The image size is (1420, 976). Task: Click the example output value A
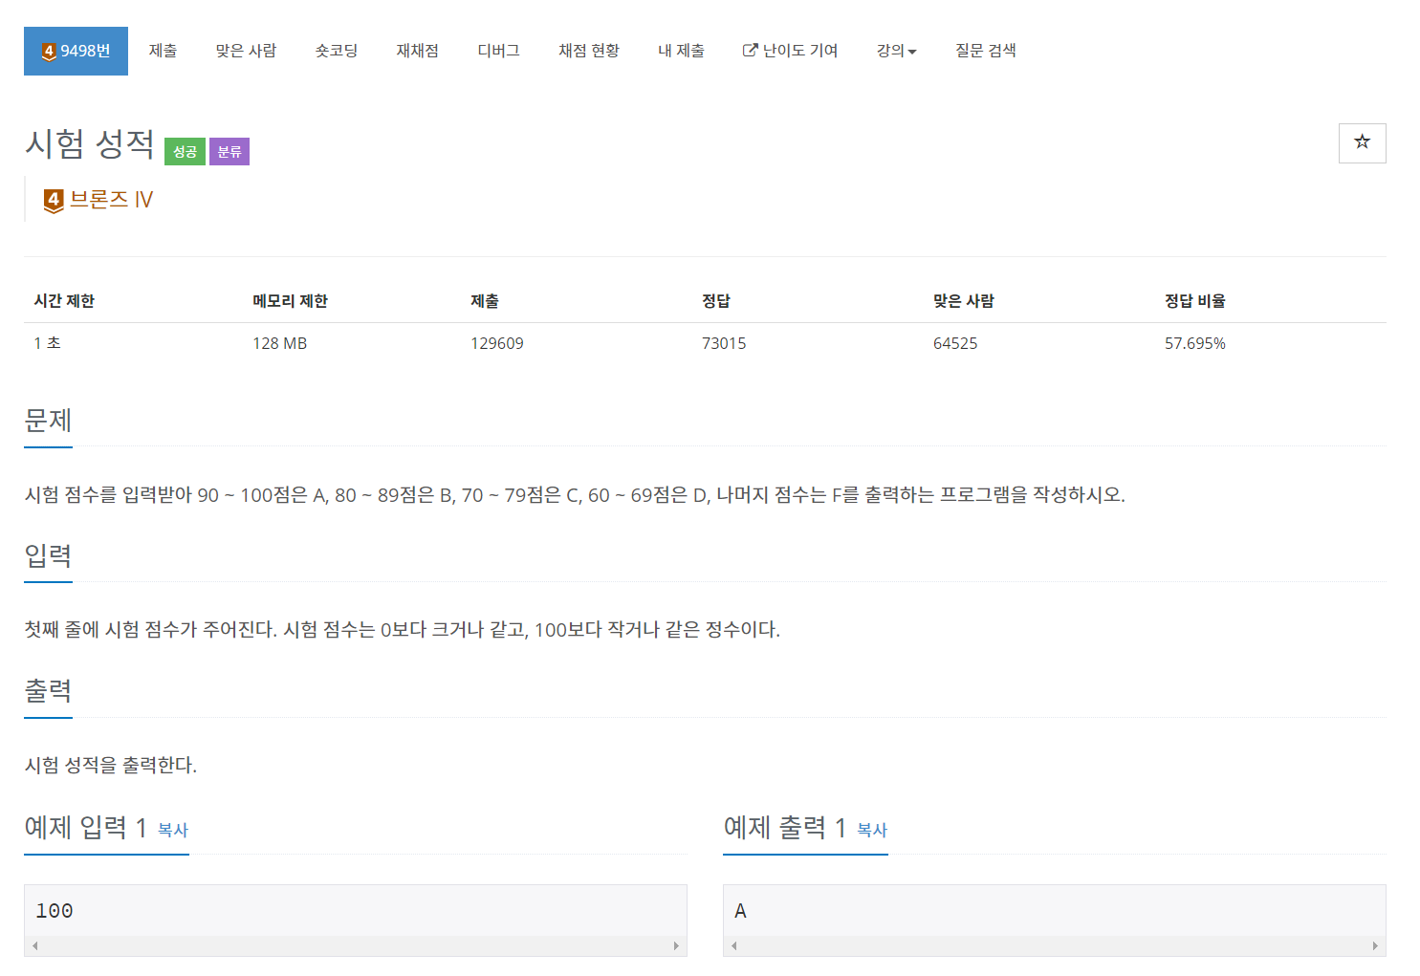pyautogui.click(x=740, y=911)
